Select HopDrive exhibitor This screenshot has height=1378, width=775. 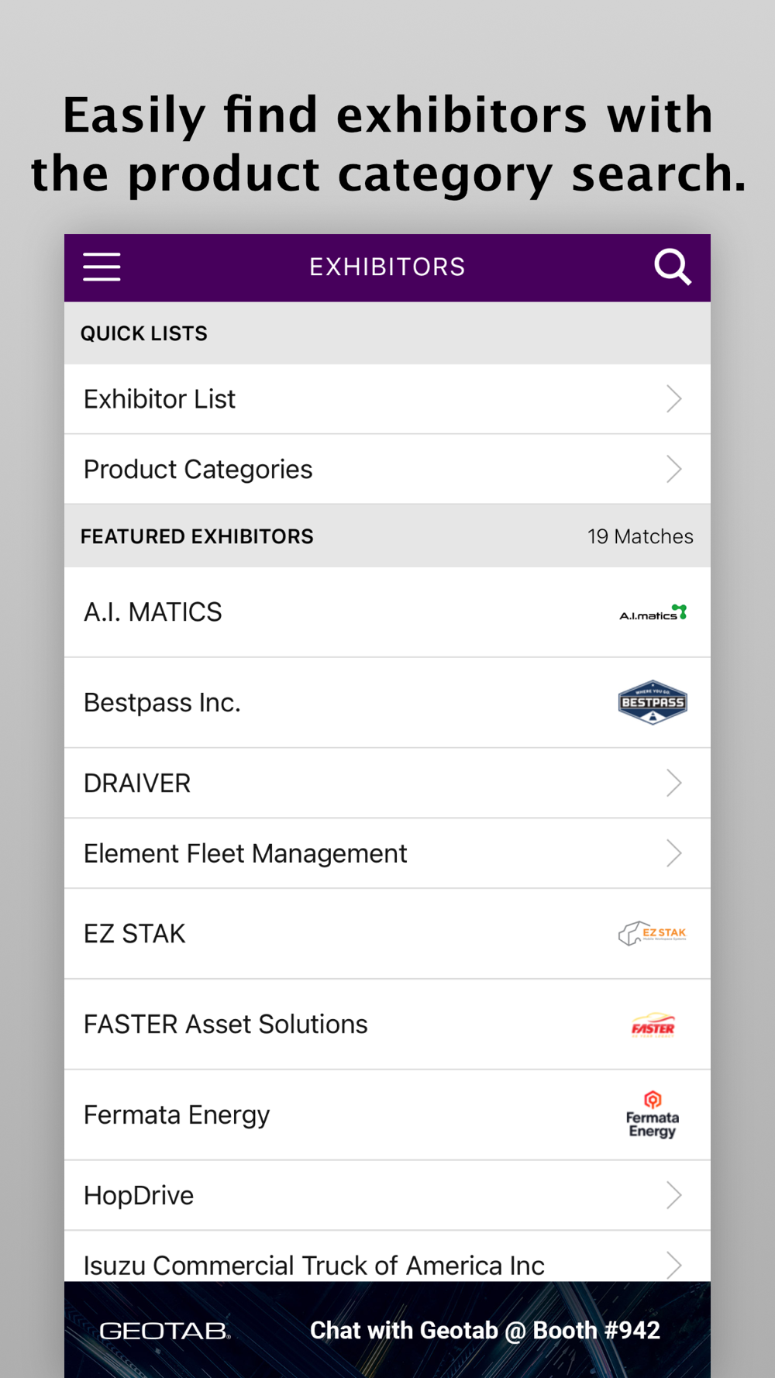click(387, 1195)
